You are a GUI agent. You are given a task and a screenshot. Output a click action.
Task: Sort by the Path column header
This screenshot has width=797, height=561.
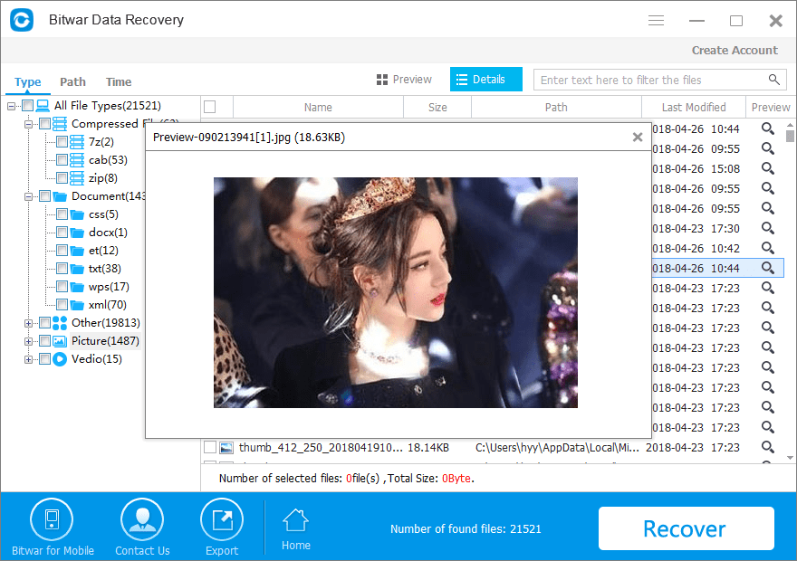tap(556, 107)
